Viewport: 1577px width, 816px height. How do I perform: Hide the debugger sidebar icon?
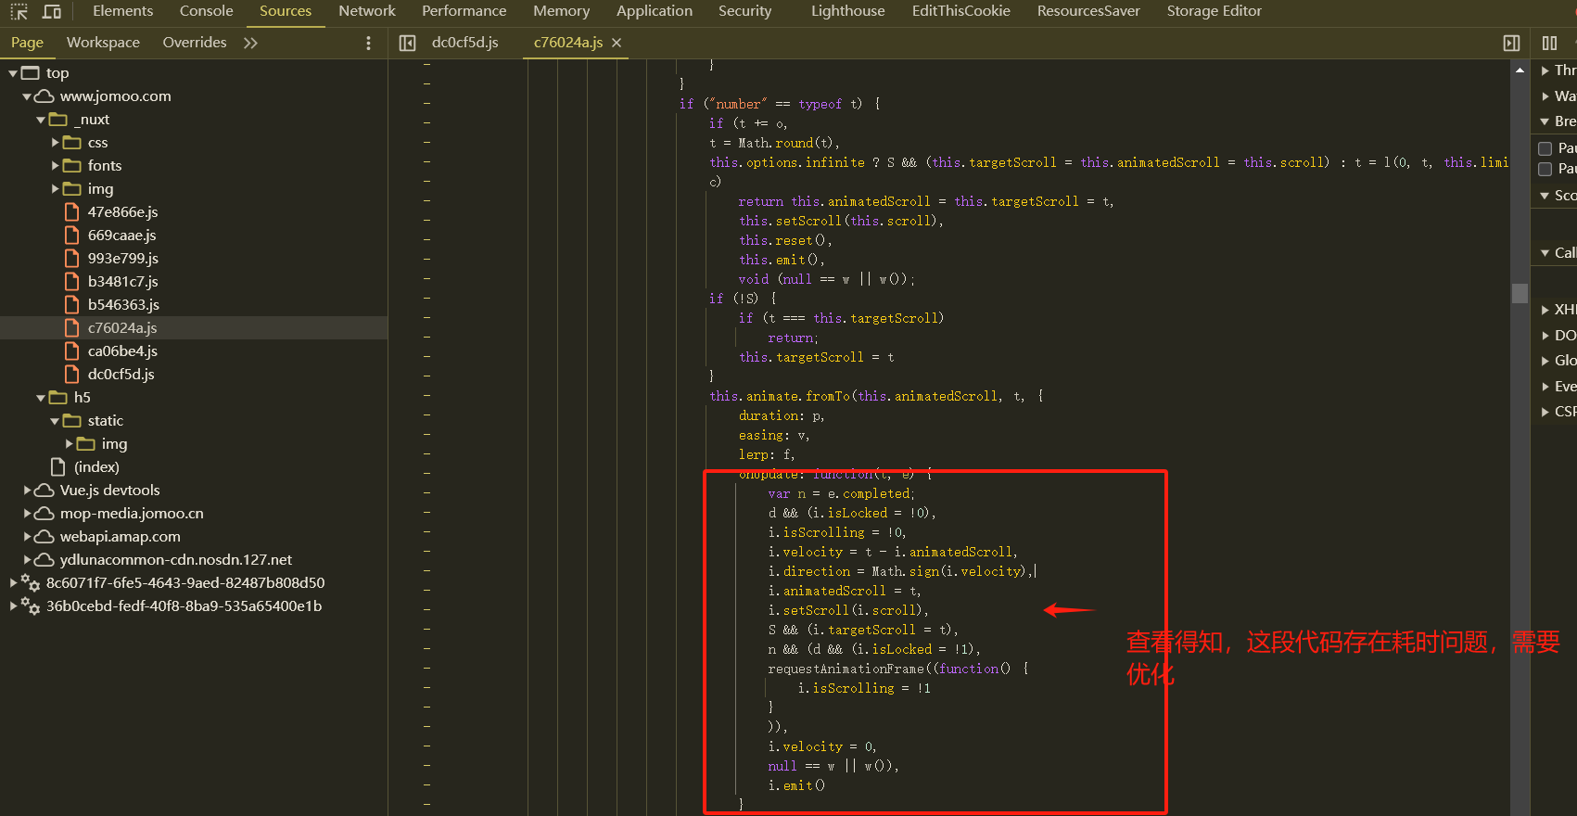(1511, 43)
